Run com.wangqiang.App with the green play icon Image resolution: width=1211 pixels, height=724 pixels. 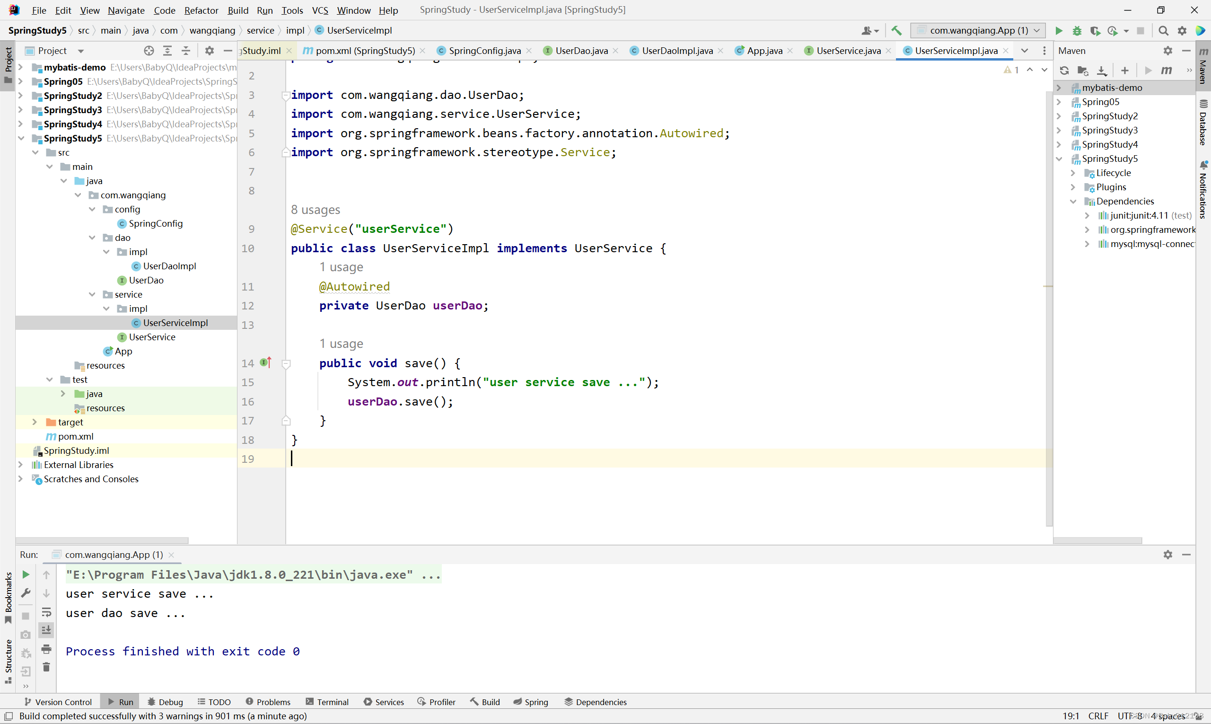tap(1058, 31)
